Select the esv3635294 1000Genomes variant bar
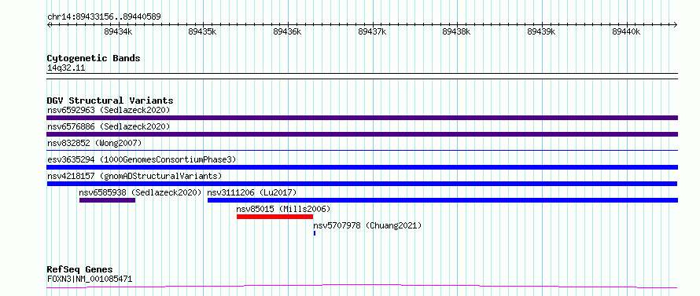This screenshot has width=700, height=296. click(362, 167)
